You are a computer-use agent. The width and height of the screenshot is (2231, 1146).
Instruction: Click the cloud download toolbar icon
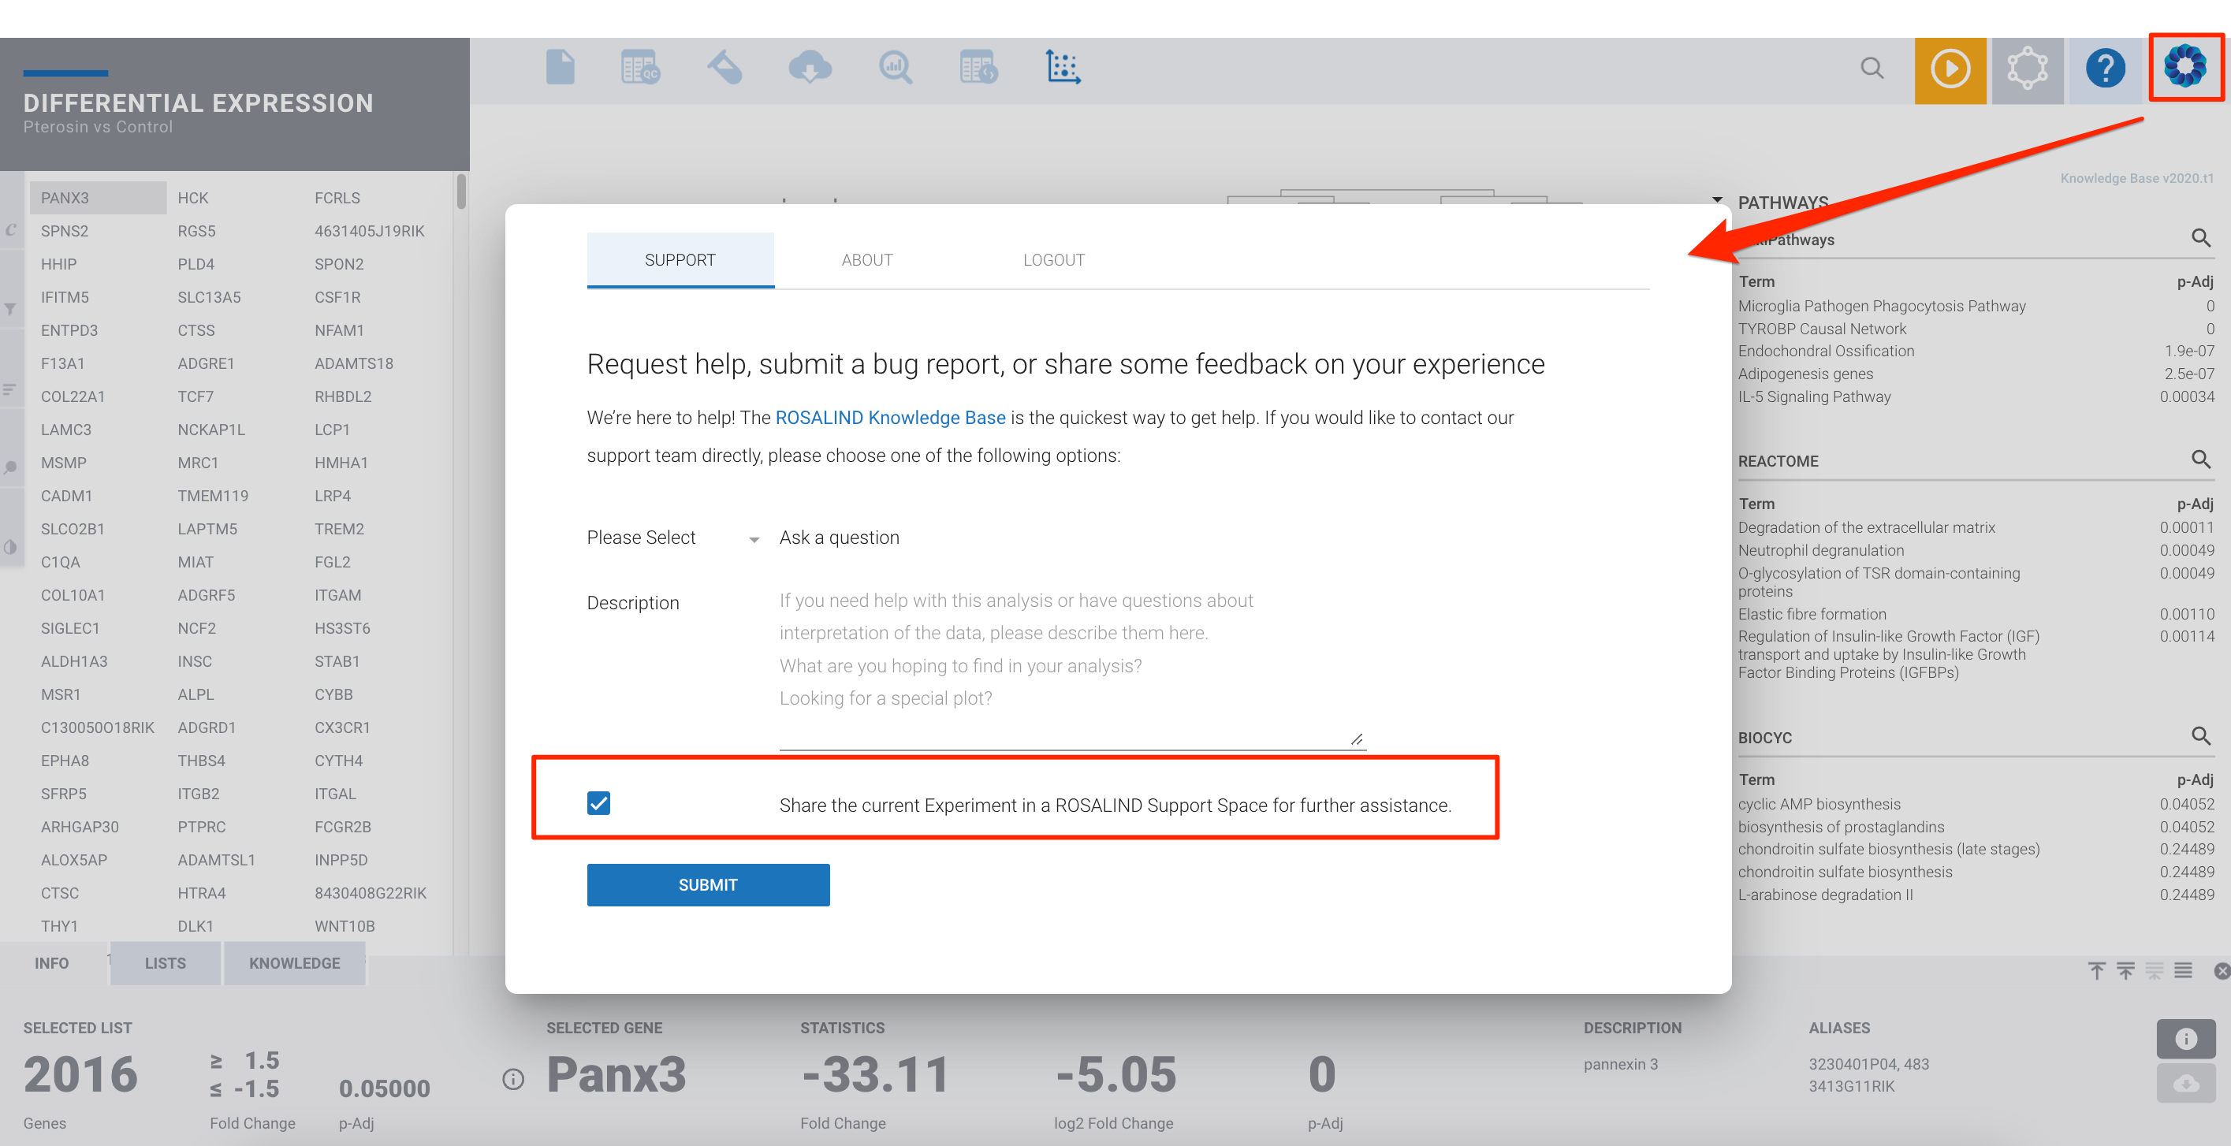(x=810, y=67)
